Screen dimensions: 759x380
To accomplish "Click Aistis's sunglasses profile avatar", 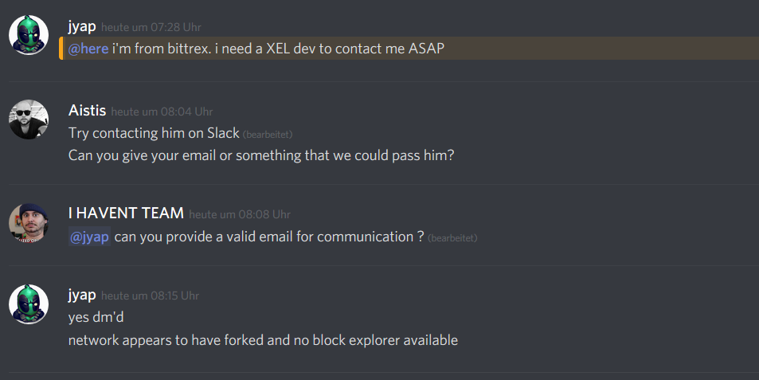I will (x=29, y=119).
